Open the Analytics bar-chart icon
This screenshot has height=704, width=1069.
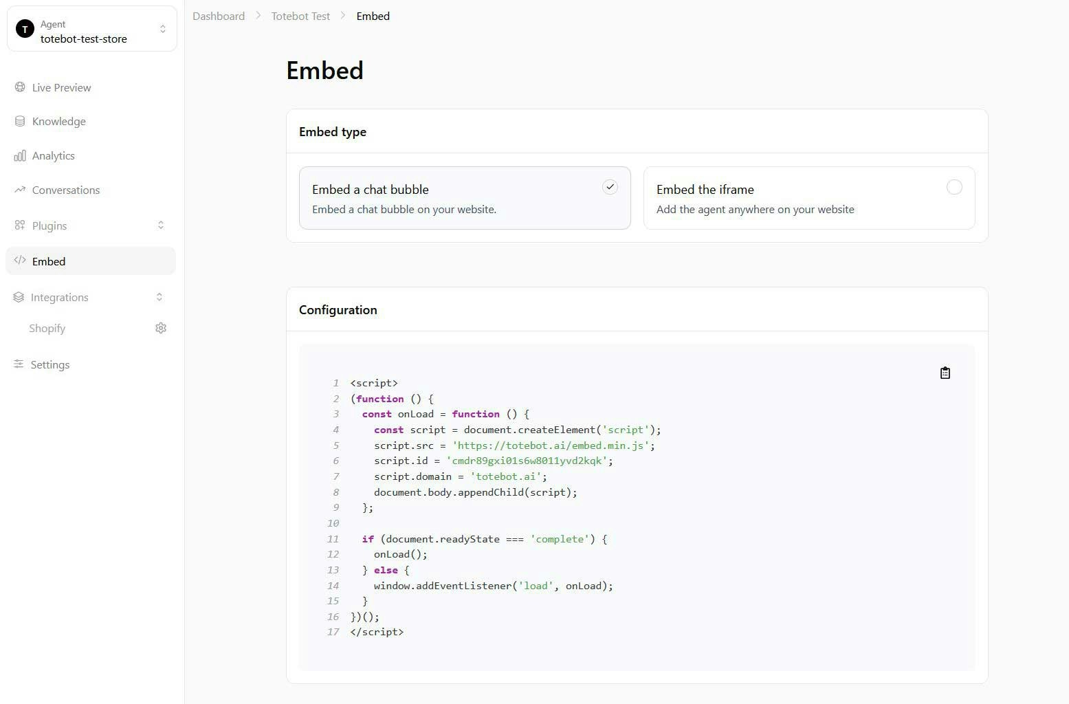coord(20,155)
